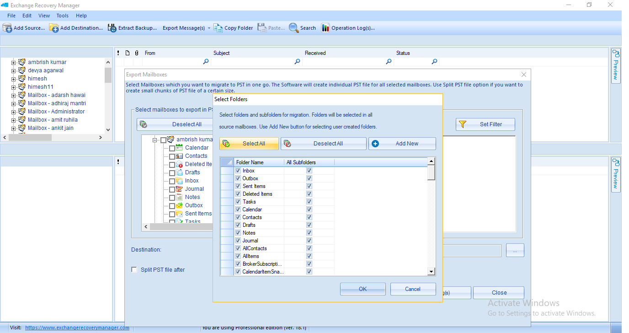Uncheck All Subfolders for Tasks
The height and width of the screenshot is (333, 629).
click(309, 202)
